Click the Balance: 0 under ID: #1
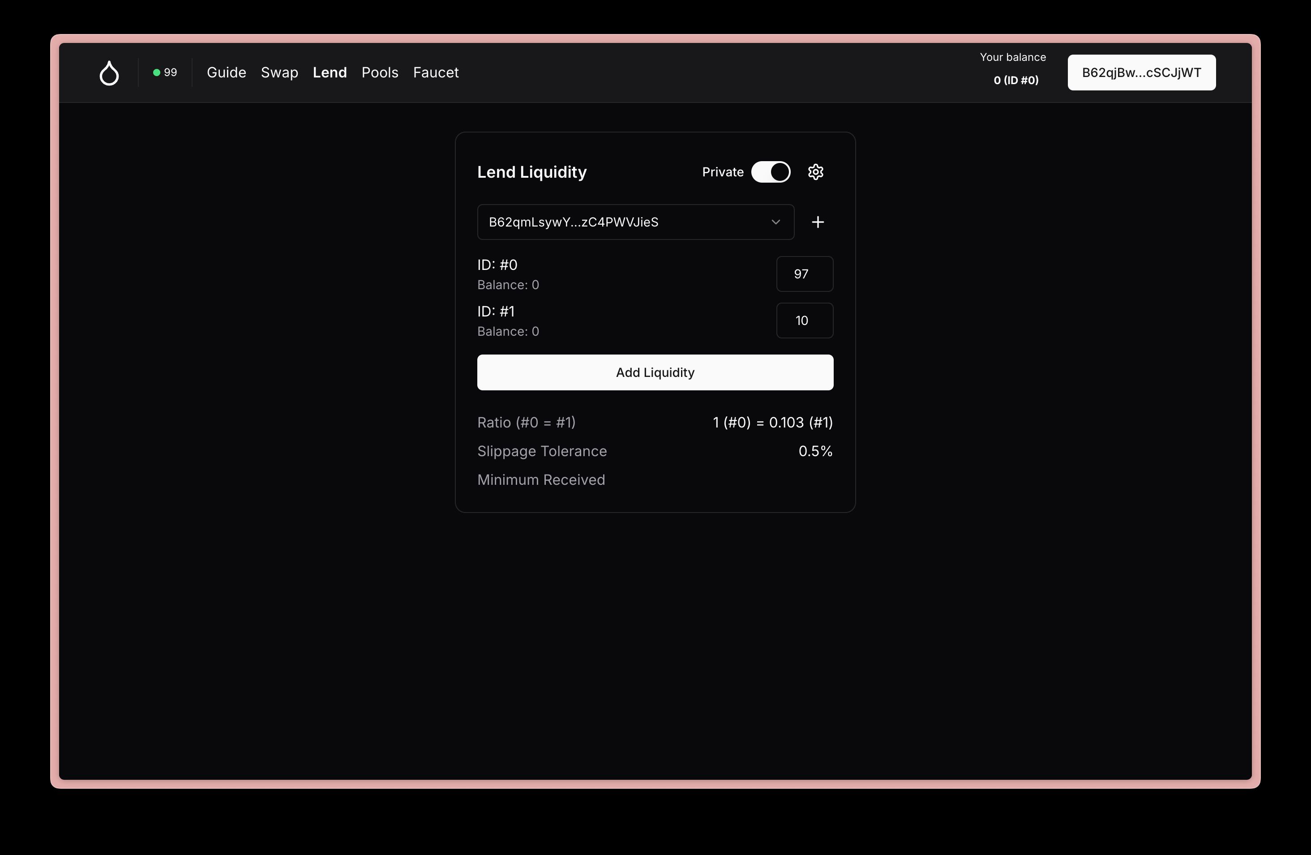 click(508, 331)
